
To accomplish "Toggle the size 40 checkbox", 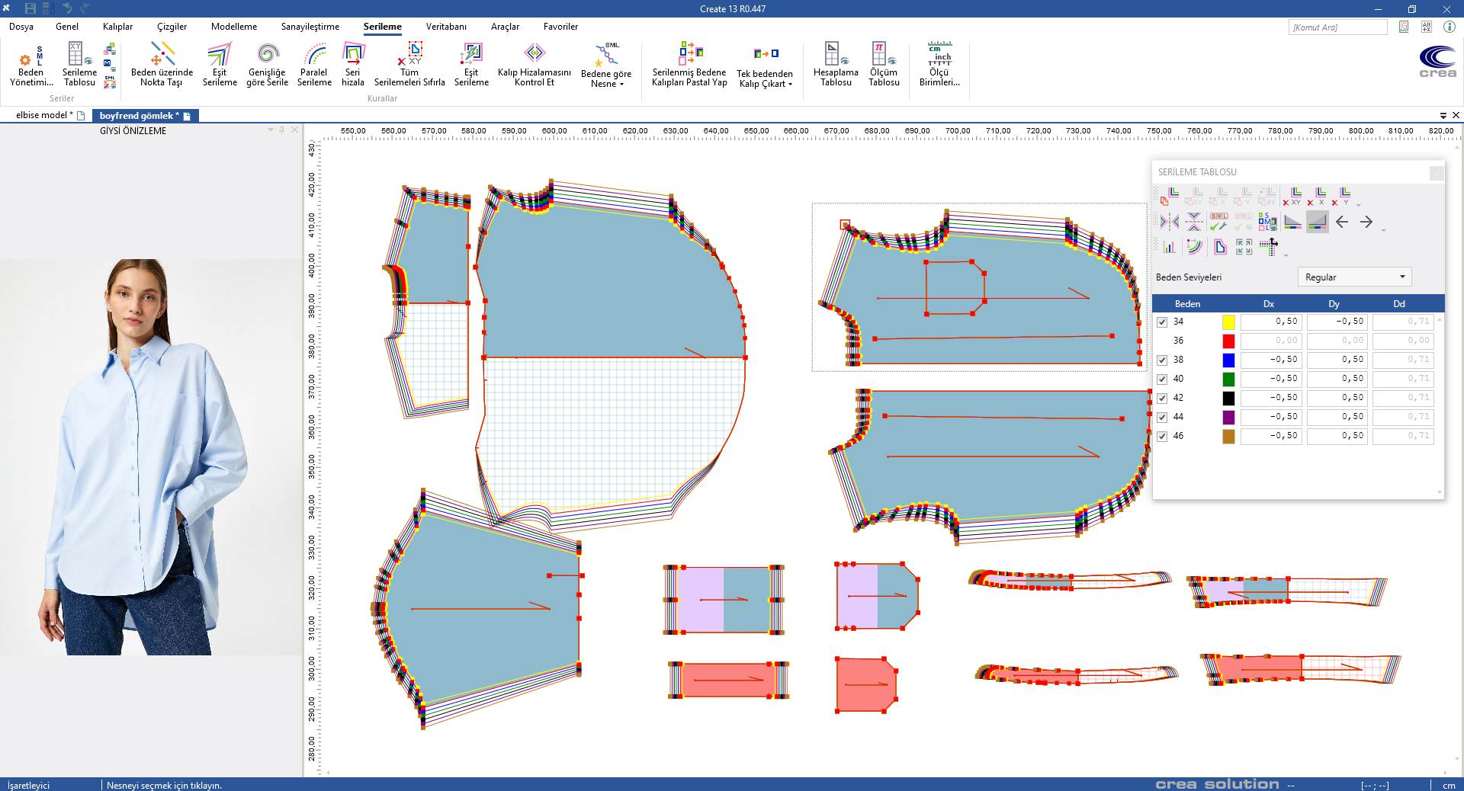I will [x=1162, y=379].
